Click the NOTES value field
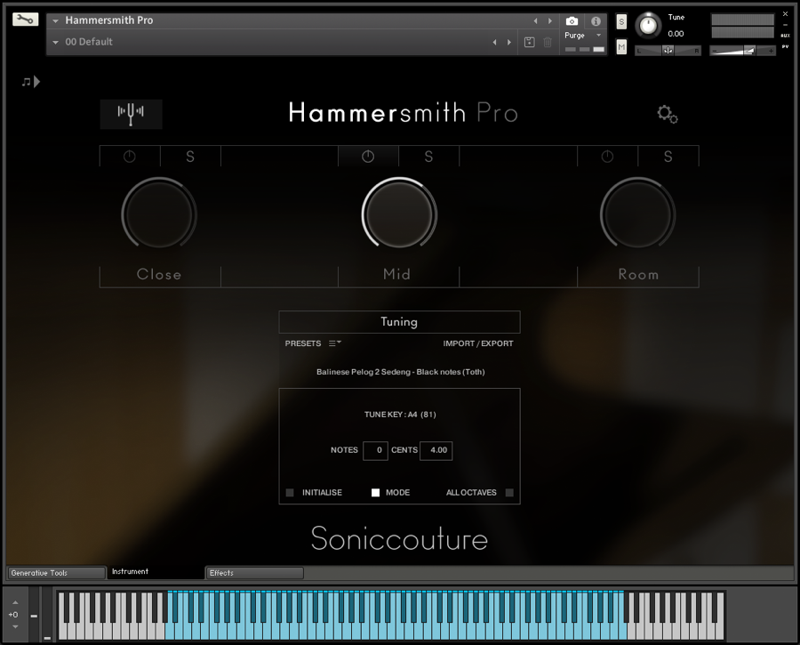This screenshot has width=800, height=645. point(375,450)
